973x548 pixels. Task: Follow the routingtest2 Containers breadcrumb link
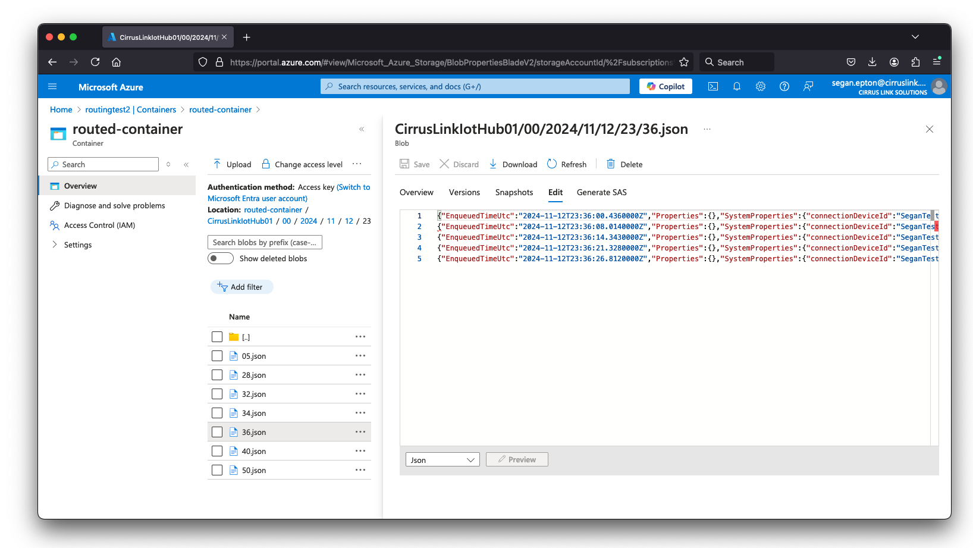click(130, 109)
